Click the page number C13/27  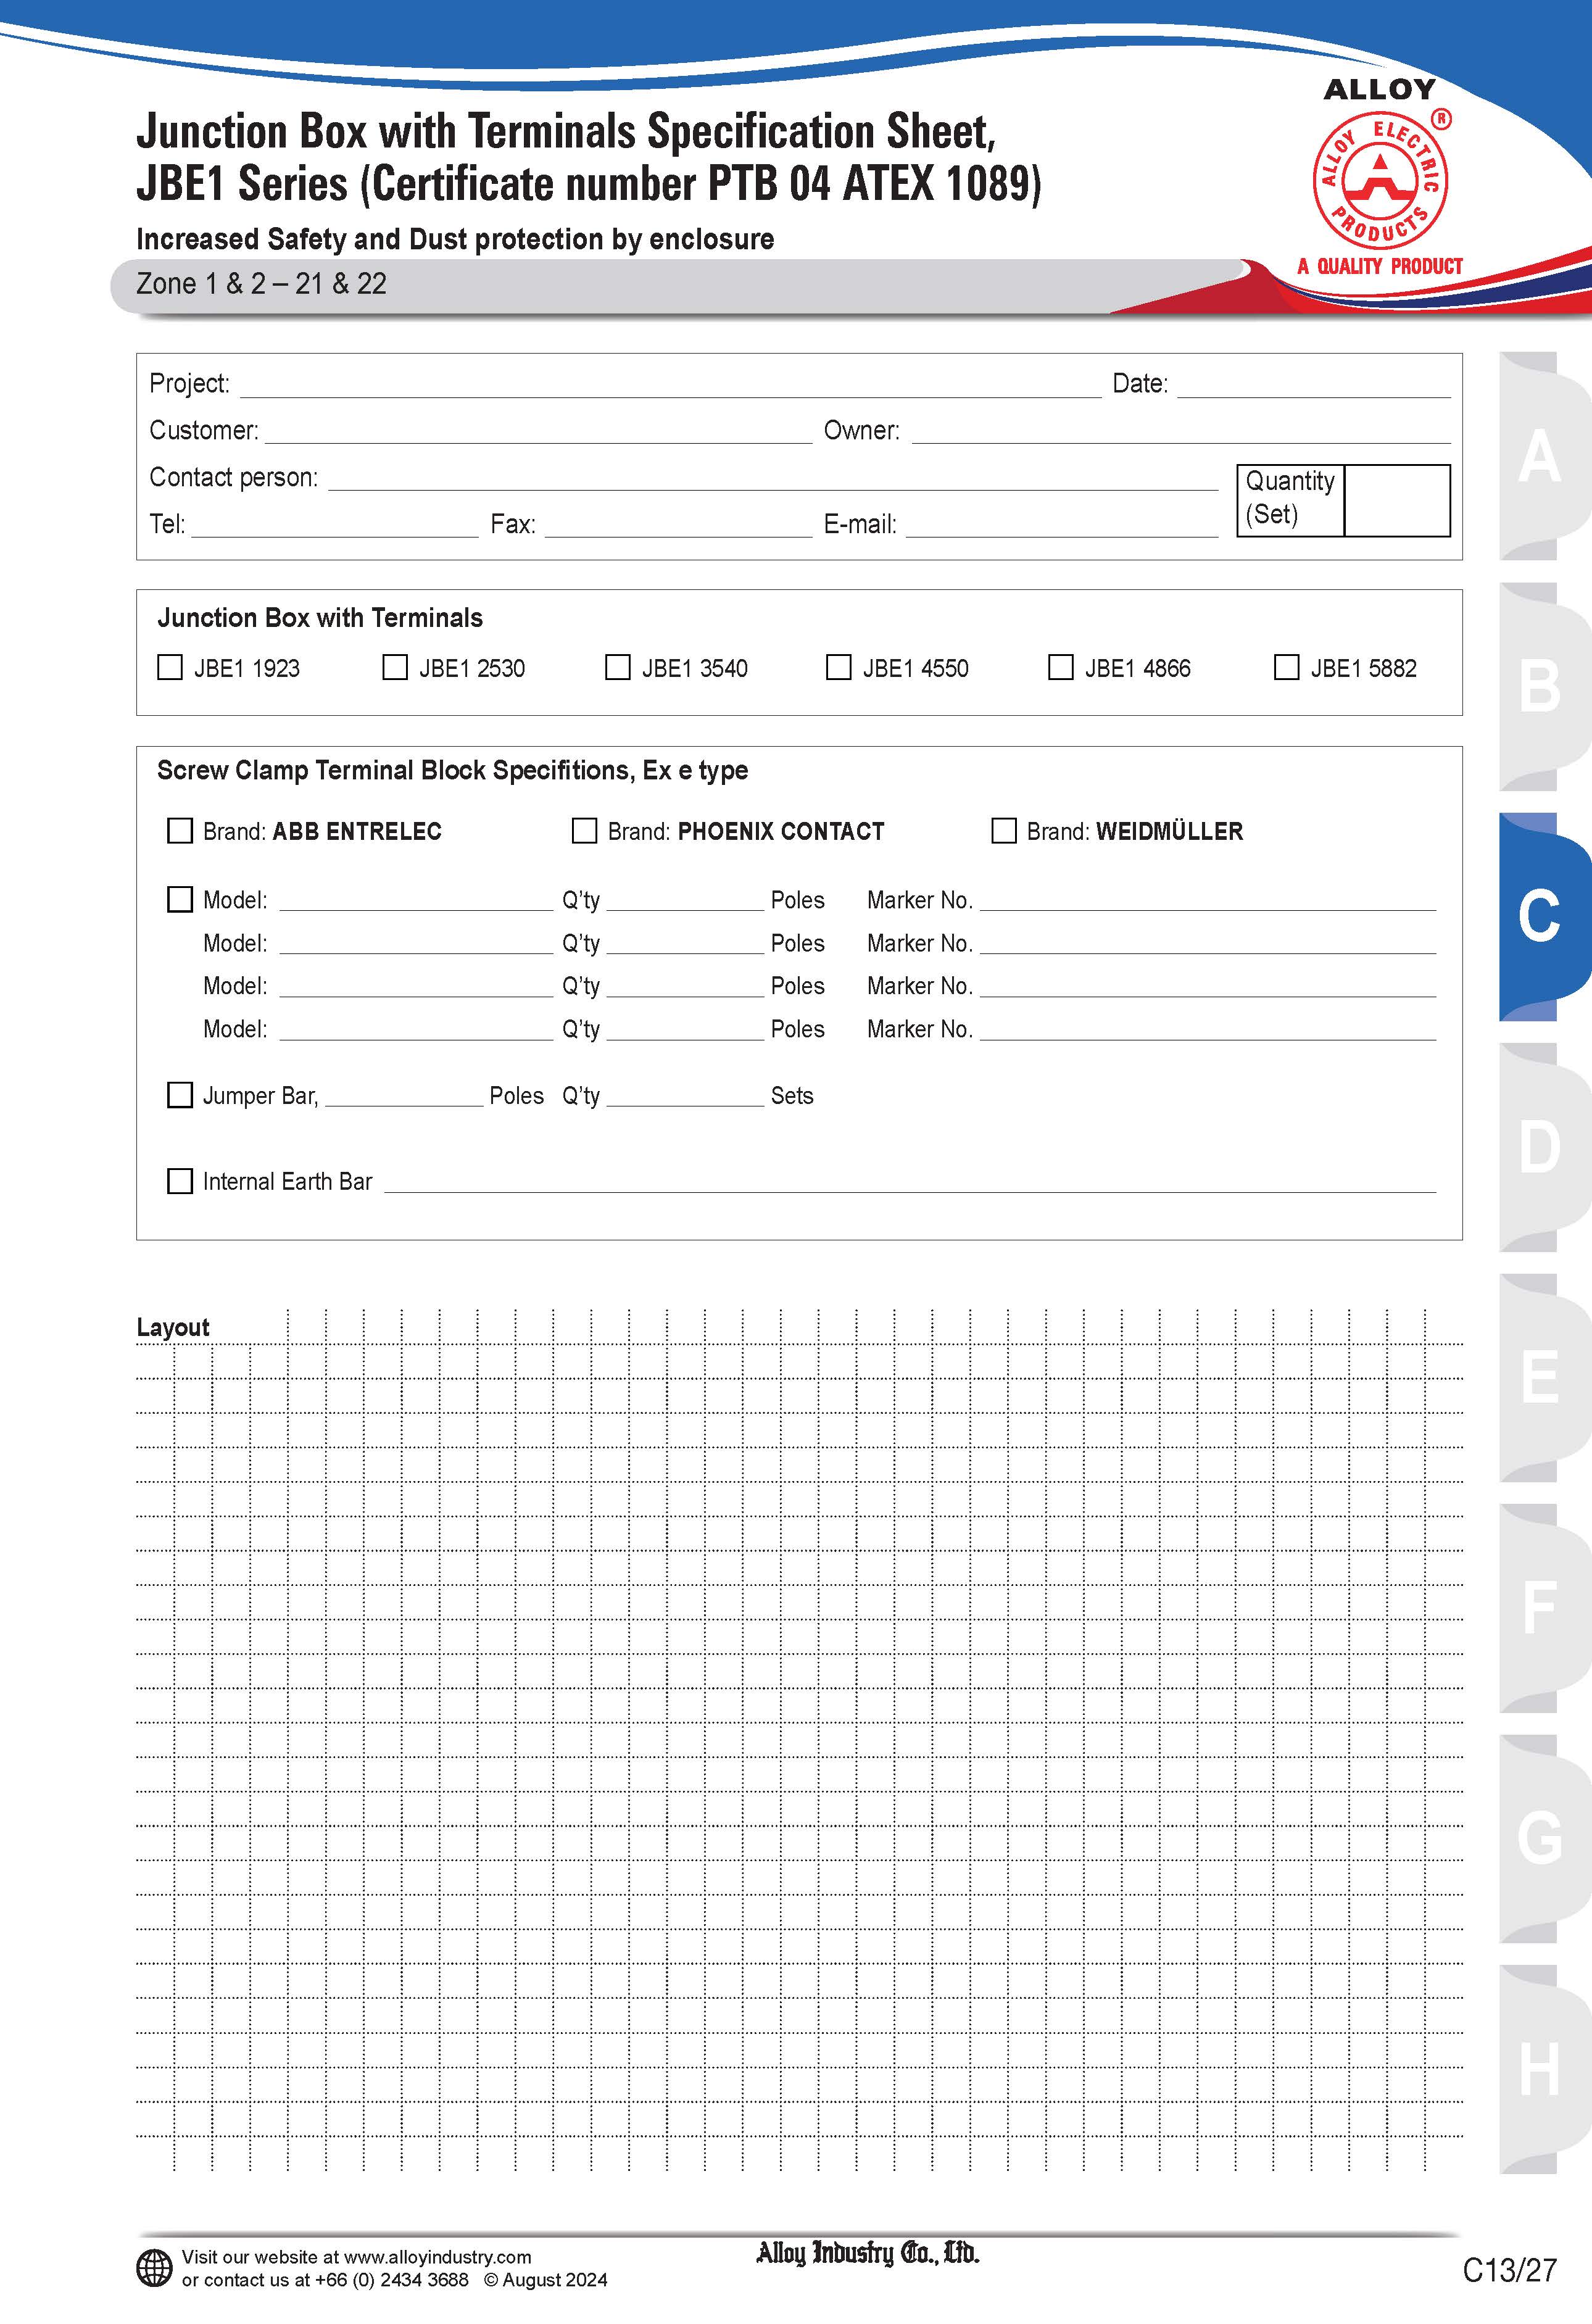pos(1509,2270)
